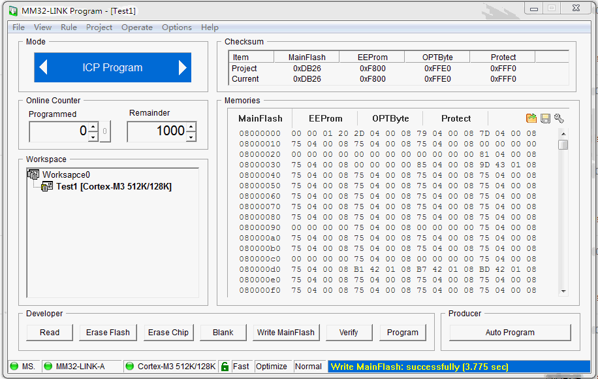
Task: Open the Project menu
Action: coord(99,27)
